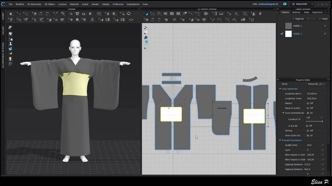Click the white shirt display icon in 3D view
This screenshot has width=332, height=186.
coord(10,34)
